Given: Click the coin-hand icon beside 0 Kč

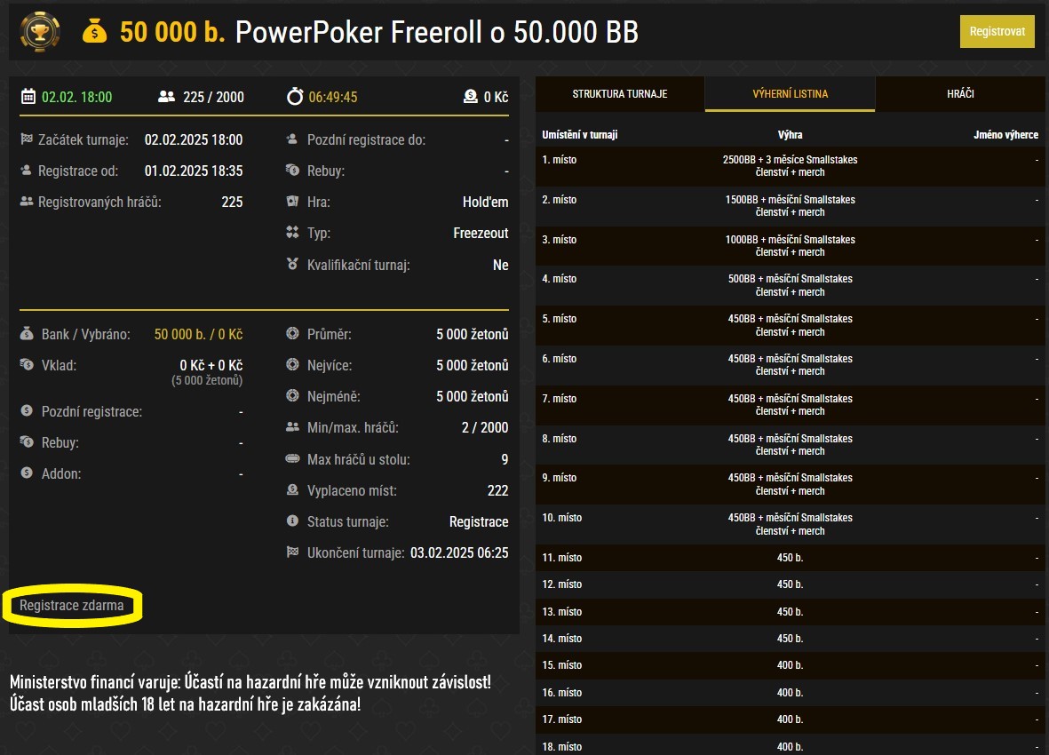Looking at the screenshot, I should [x=470, y=96].
